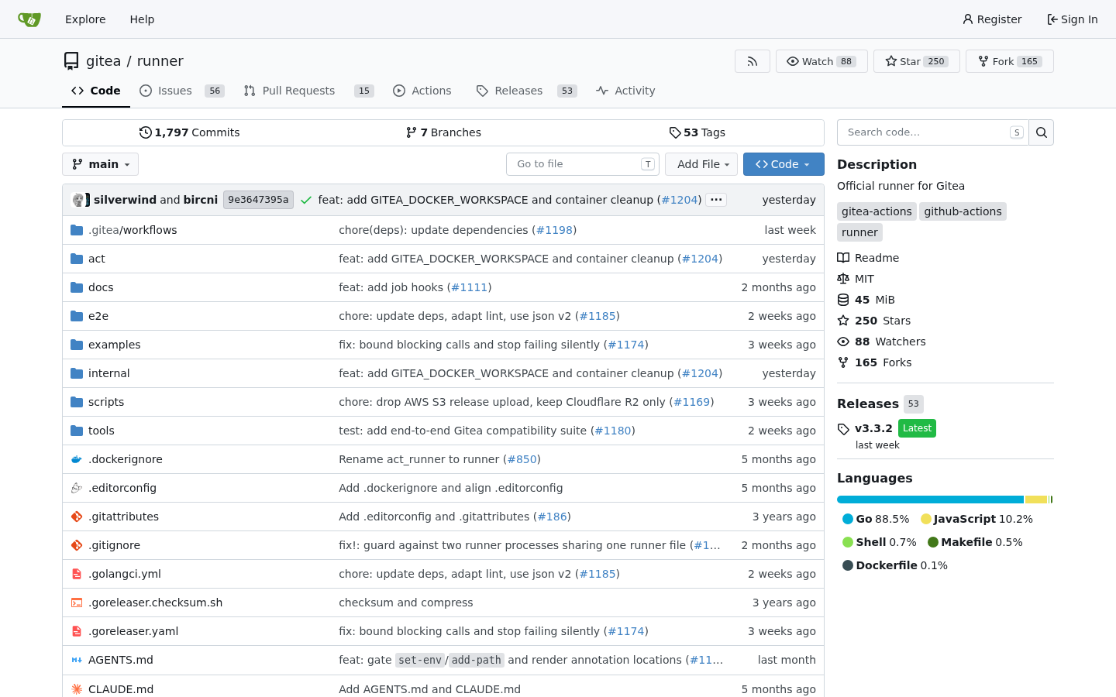Click the examples folder icon
The image size is (1116, 697).
(77, 345)
